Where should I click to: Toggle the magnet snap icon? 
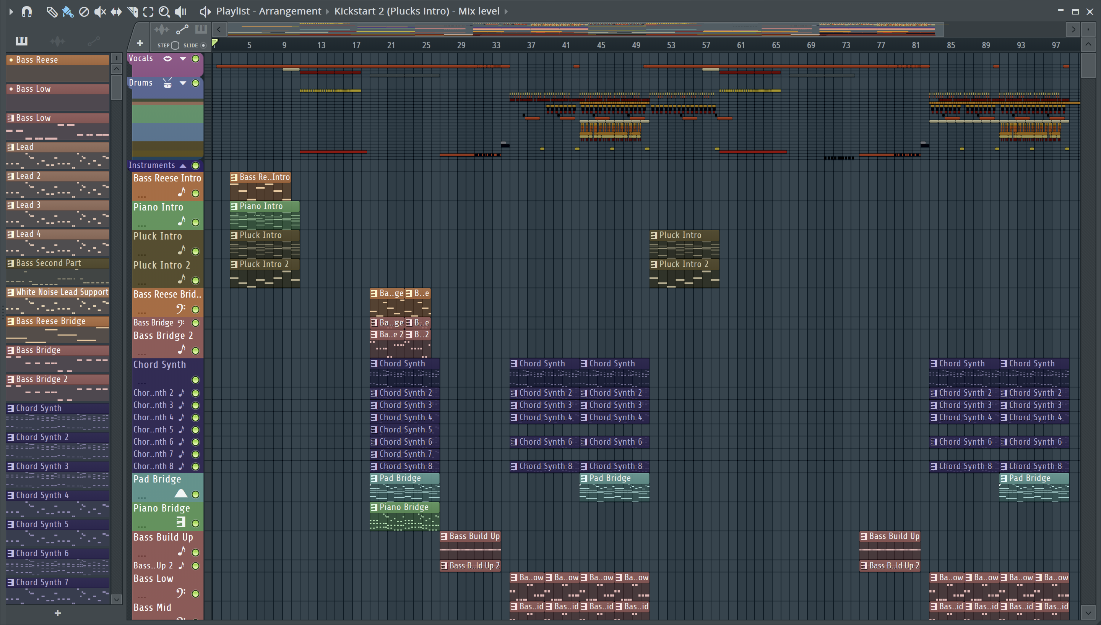[x=27, y=11]
